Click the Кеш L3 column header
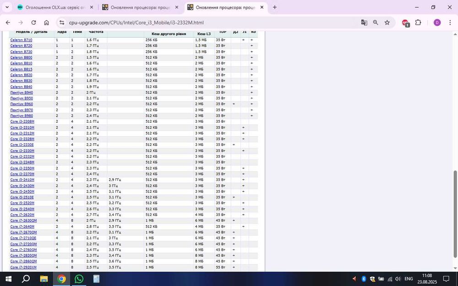Image resolution: width=458 pixels, height=286 pixels. pyautogui.click(x=204, y=34)
